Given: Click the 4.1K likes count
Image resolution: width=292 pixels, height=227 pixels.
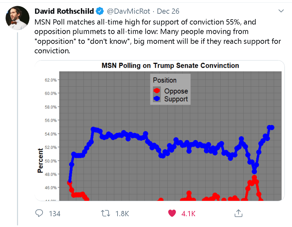Looking at the screenshot, I should (188, 214).
